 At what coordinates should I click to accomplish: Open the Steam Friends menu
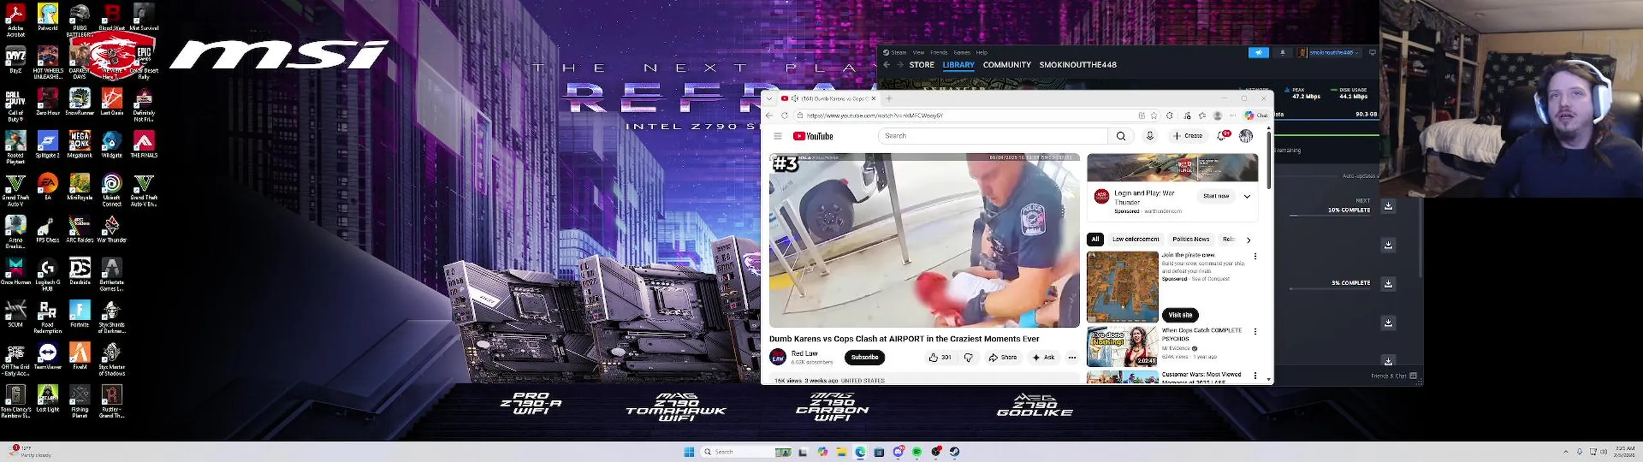(x=939, y=53)
